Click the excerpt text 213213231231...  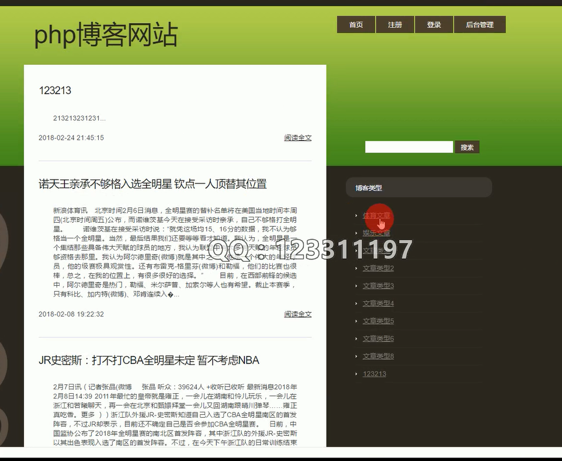tap(79, 118)
